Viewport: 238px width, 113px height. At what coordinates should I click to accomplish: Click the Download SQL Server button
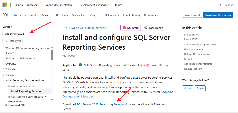click(218, 15)
